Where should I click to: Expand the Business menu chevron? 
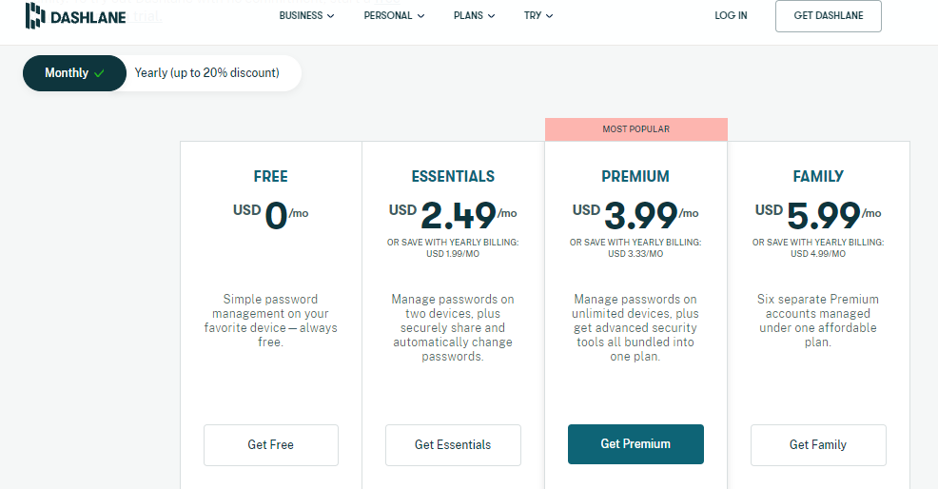click(x=330, y=16)
